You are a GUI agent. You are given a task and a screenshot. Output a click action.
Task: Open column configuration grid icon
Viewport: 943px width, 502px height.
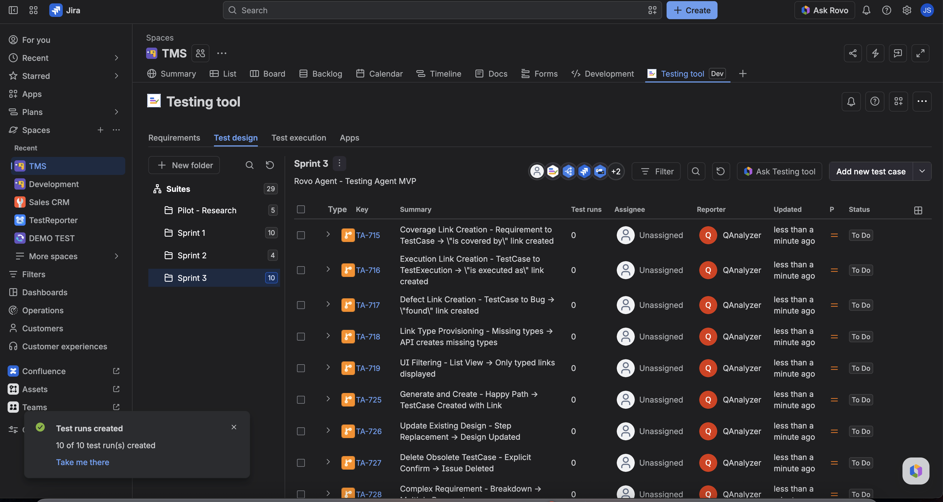[918, 210]
